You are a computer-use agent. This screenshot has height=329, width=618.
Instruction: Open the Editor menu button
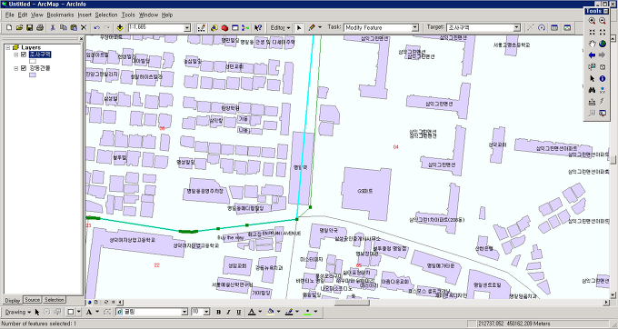(x=280, y=27)
